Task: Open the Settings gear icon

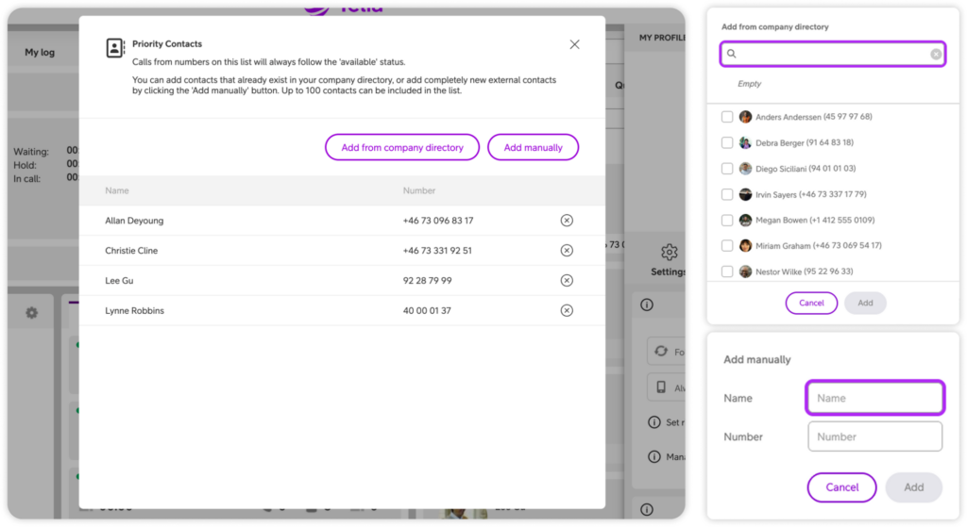Action: click(669, 253)
